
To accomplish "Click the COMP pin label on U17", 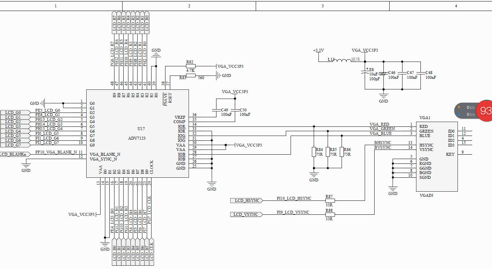I will (179, 122).
